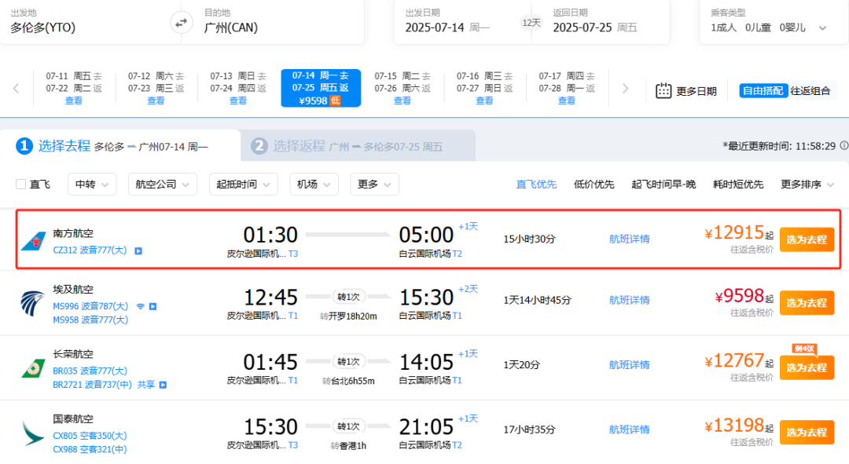This screenshot has width=849, height=464.
Task: Select the 选择去程 tab
Action: [x=120, y=145]
